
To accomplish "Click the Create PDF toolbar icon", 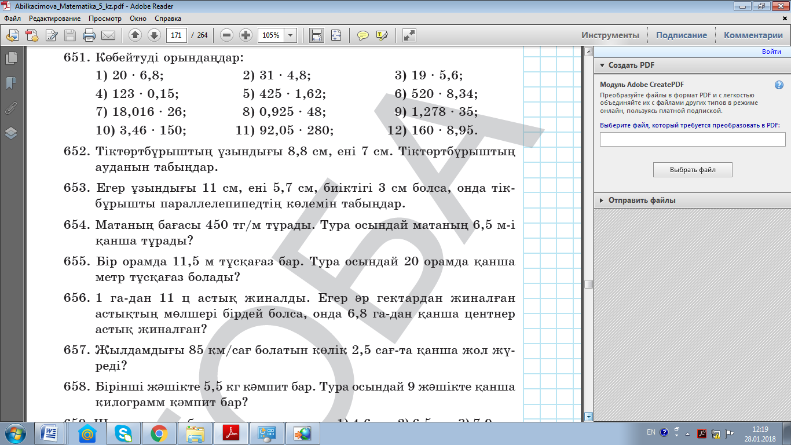I will [x=32, y=35].
